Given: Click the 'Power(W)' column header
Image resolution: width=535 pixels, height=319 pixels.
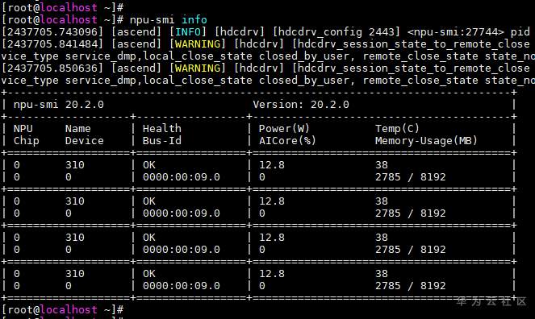Looking at the screenshot, I should [x=284, y=128].
